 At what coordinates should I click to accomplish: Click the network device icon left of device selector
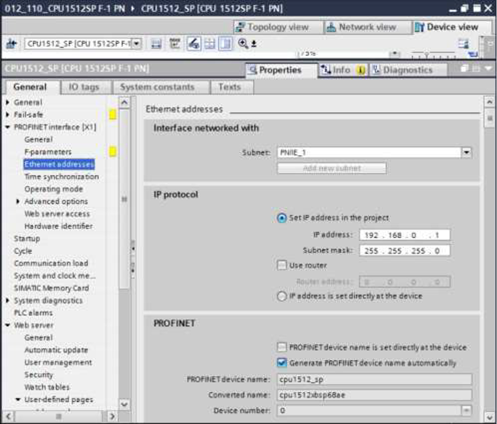[x=11, y=44]
